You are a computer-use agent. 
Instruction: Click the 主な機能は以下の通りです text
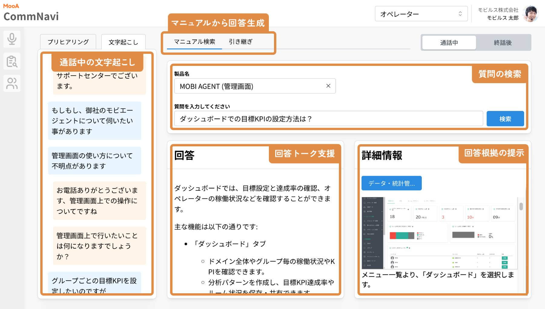coord(216,227)
